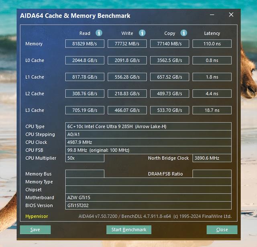Screen dimensions: 257x247
Task: Select L2 Cache Latency 4.4 ns
Action: point(212,94)
